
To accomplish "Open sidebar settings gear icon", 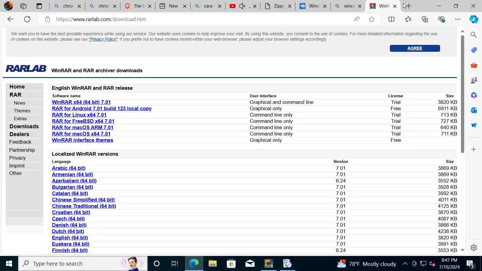I will pos(474,248).
